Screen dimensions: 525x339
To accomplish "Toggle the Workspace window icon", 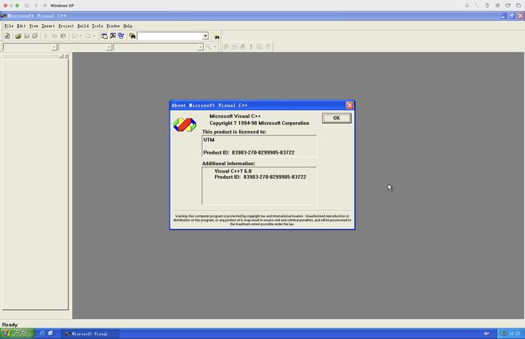I will coord(104,36).
